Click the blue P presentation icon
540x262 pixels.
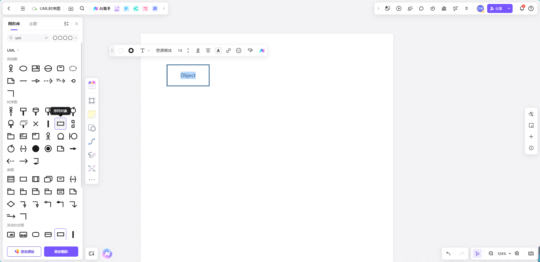tap(126, 8)
